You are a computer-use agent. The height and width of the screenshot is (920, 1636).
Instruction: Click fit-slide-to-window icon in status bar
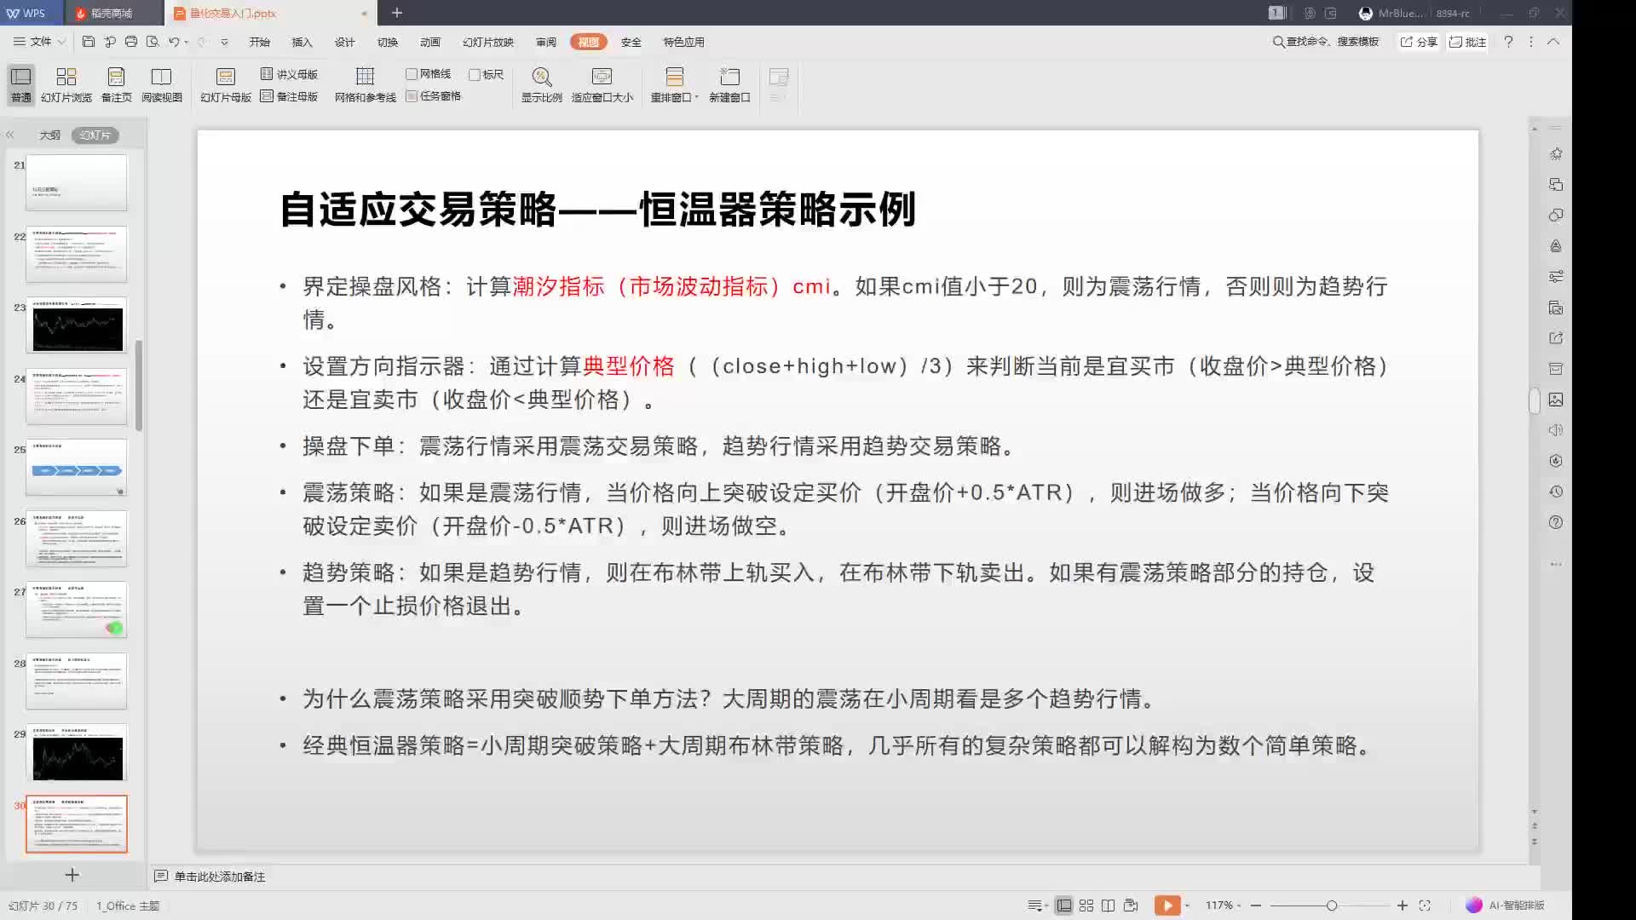pyautogui.click(x=1425, y=906)
